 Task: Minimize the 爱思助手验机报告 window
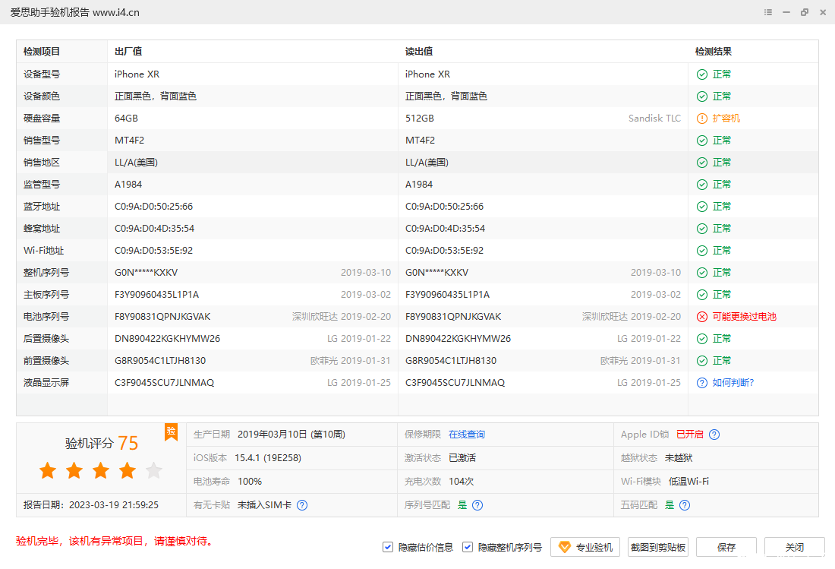[x=786, y=12]
